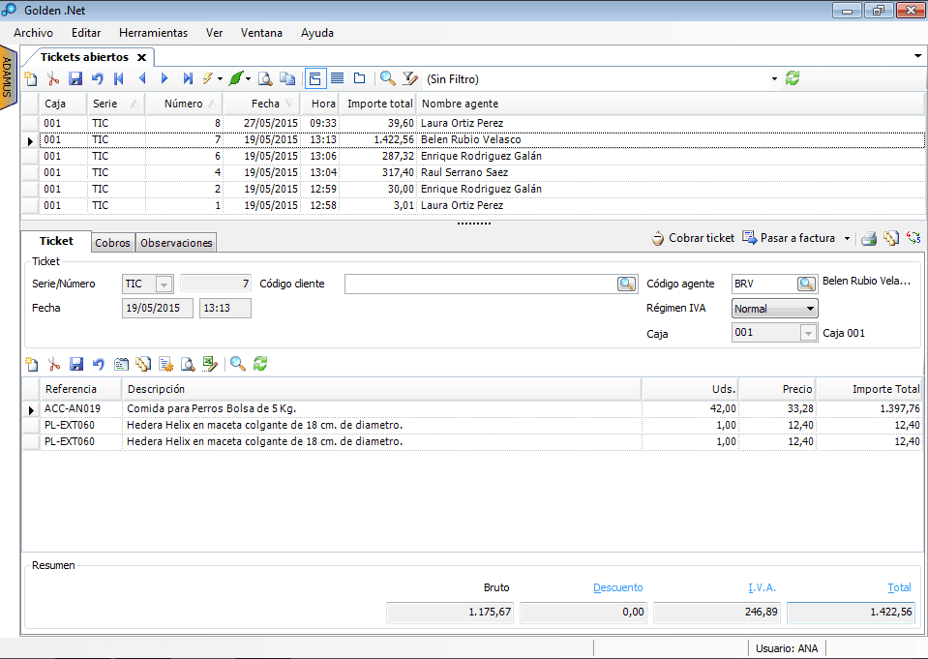Click magnifier icon next to Código agente
928x659 pixels.
[x=806, y=284]
